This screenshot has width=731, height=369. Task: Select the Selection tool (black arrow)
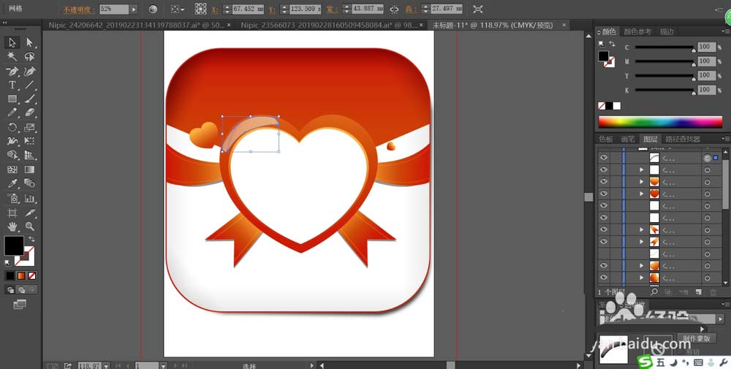(12, 43)
